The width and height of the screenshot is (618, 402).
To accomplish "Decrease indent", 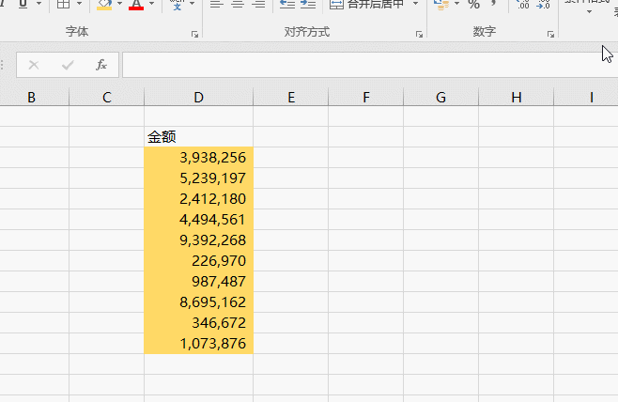I will (x=287, y=5).
